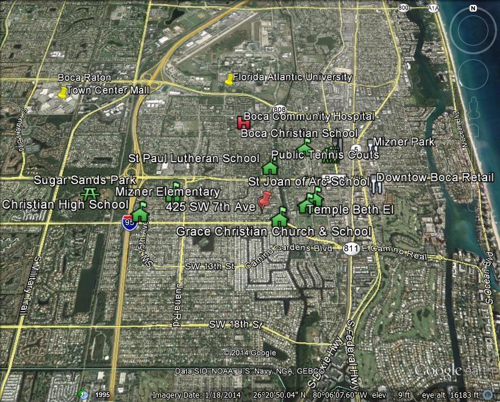Select the Downtow Boca Retail label

(435, 178)
